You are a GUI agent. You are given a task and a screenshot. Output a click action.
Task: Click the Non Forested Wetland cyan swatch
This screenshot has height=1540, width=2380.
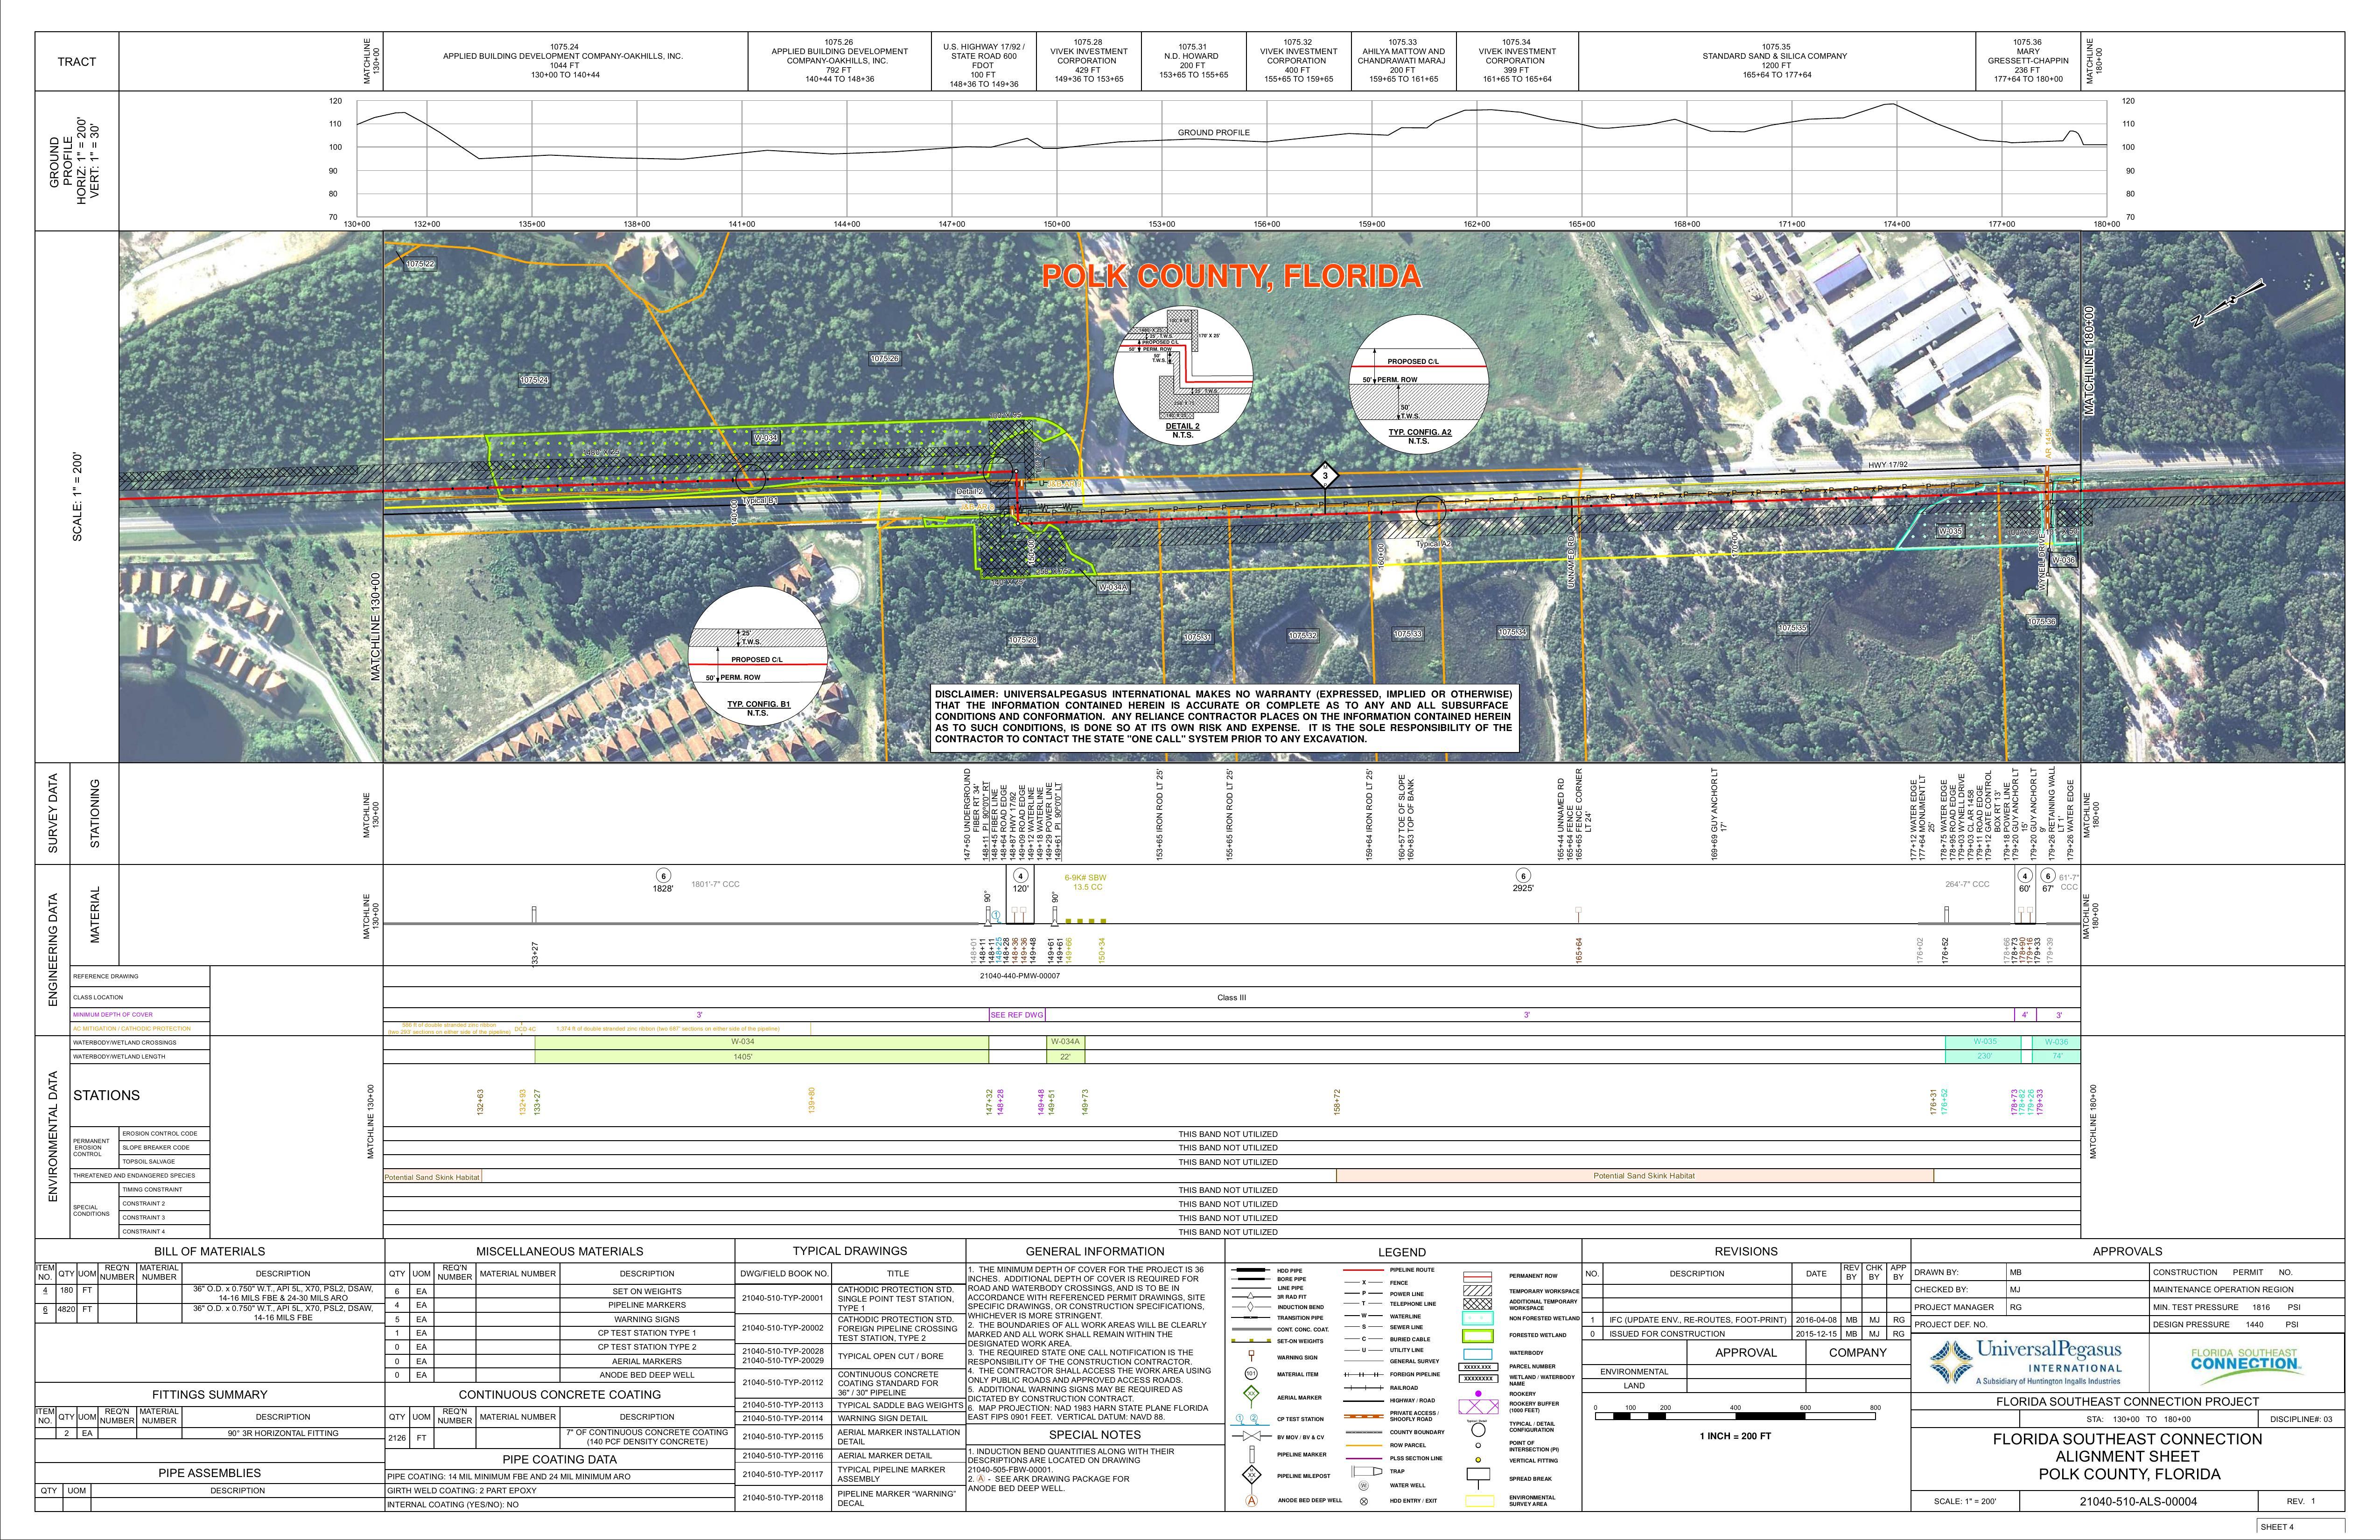click(1478, 1318)
